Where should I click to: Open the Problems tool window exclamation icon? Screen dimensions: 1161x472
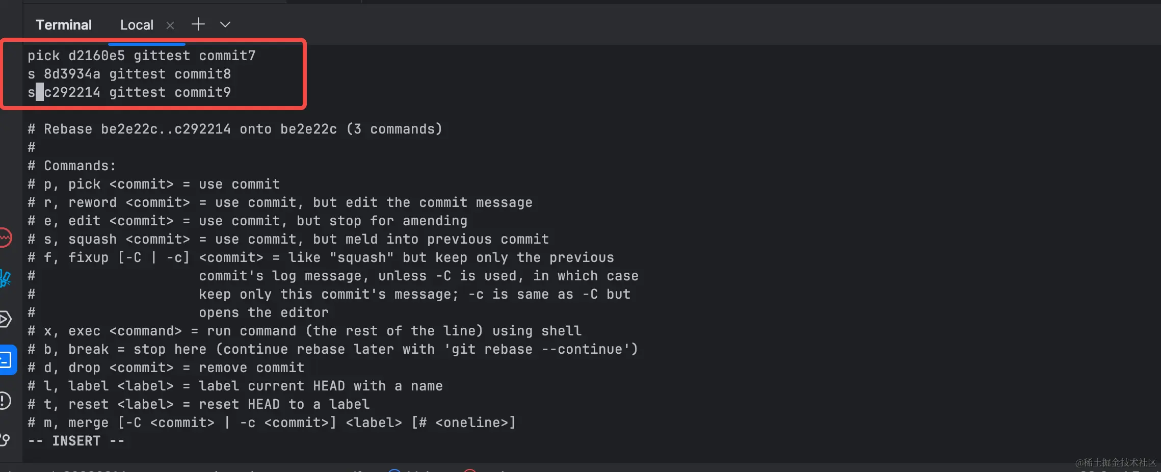(x=5, y=400)
